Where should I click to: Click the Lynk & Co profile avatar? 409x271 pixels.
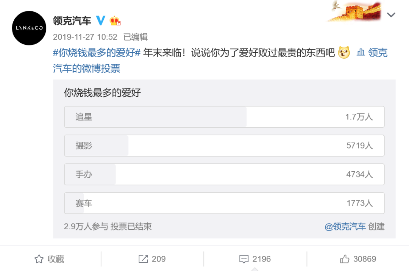[x=29, y=28]
